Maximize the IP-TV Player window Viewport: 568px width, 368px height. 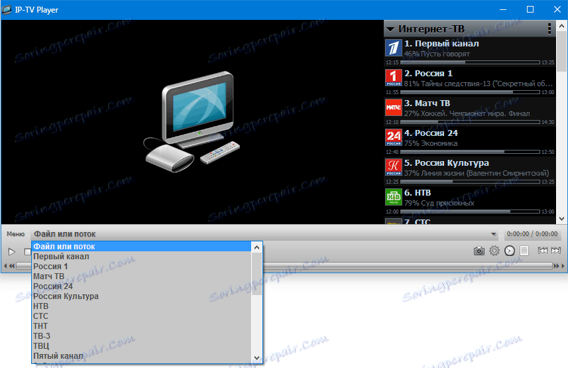(x=530, y=10)
